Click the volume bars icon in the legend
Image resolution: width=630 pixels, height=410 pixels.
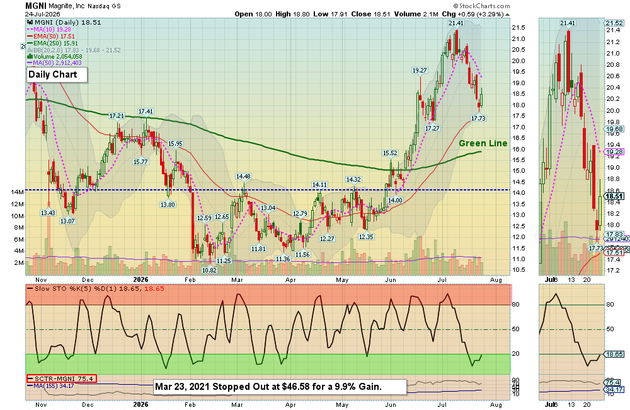30,57
